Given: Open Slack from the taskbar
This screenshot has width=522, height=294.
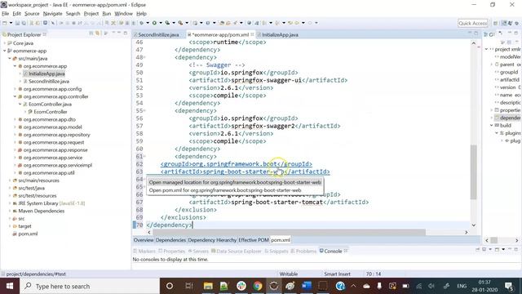Looking at the screenshot, I should click(241, 286).
